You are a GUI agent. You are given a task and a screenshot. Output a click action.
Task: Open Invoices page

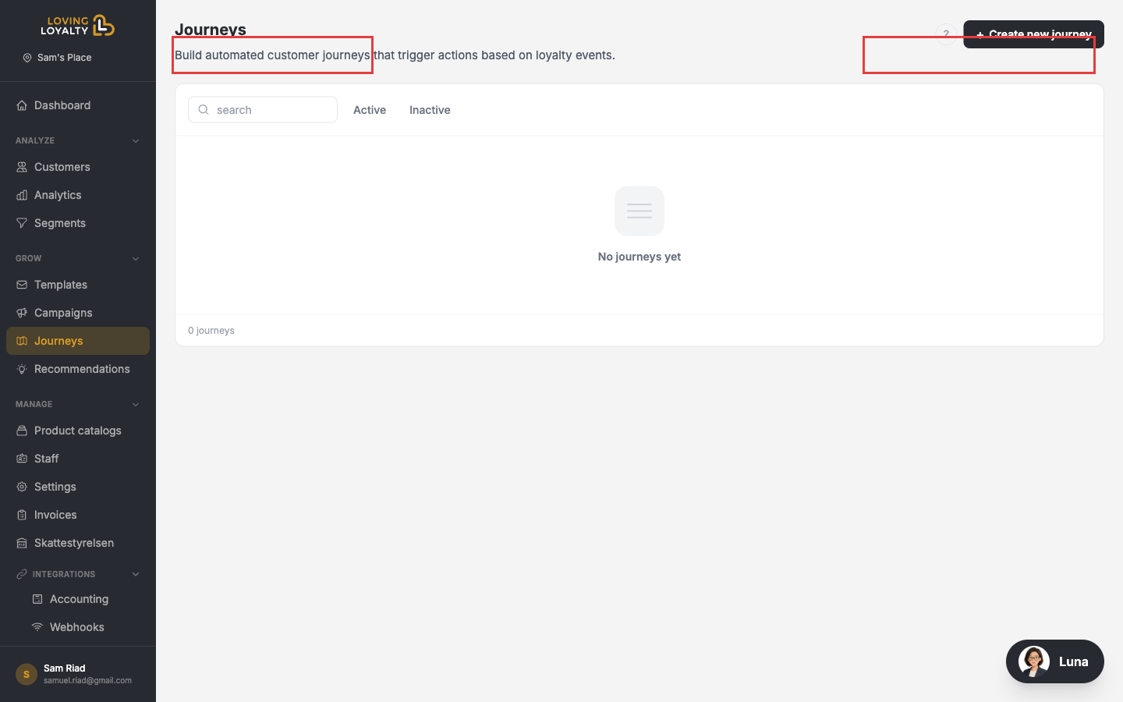pos(78,515)
